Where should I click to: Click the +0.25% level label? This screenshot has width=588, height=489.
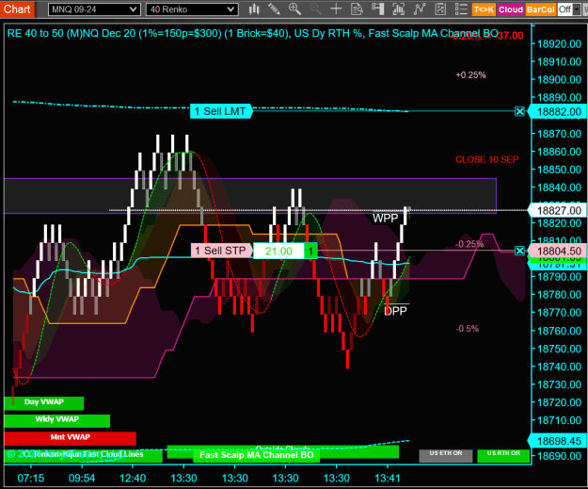[470, 75]
